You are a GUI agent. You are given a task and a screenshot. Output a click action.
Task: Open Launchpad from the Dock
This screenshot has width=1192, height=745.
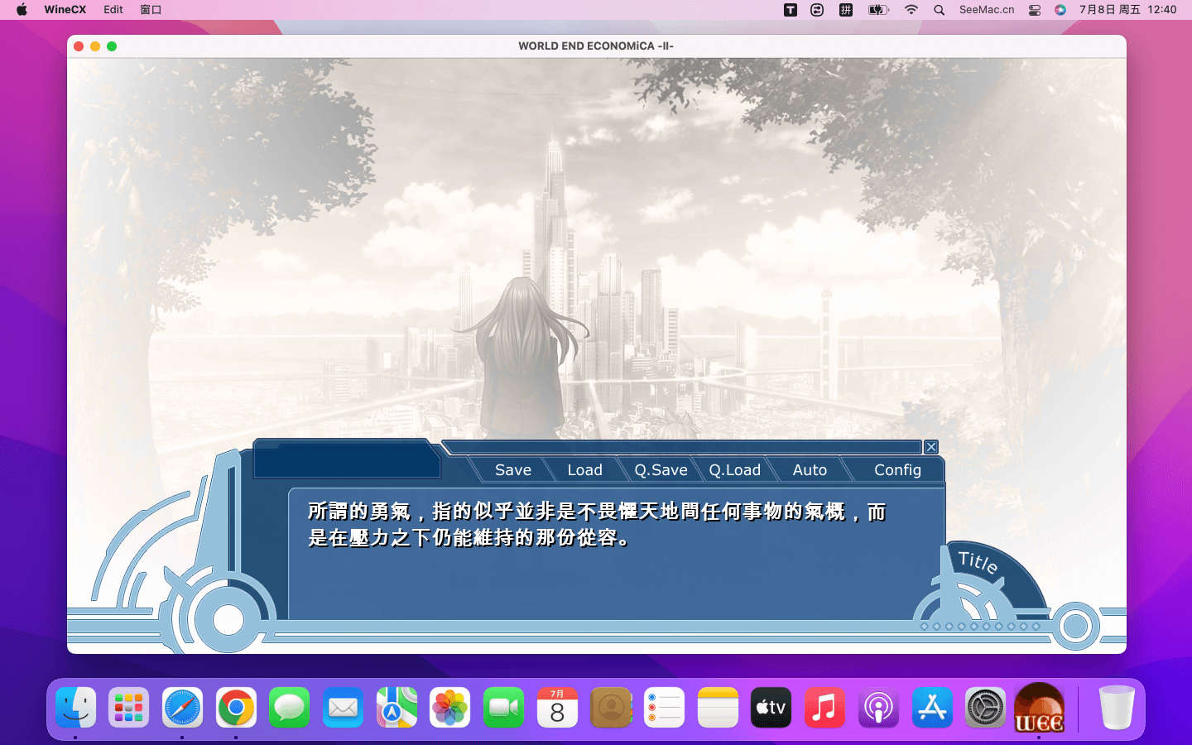click(x=129, y=708)
